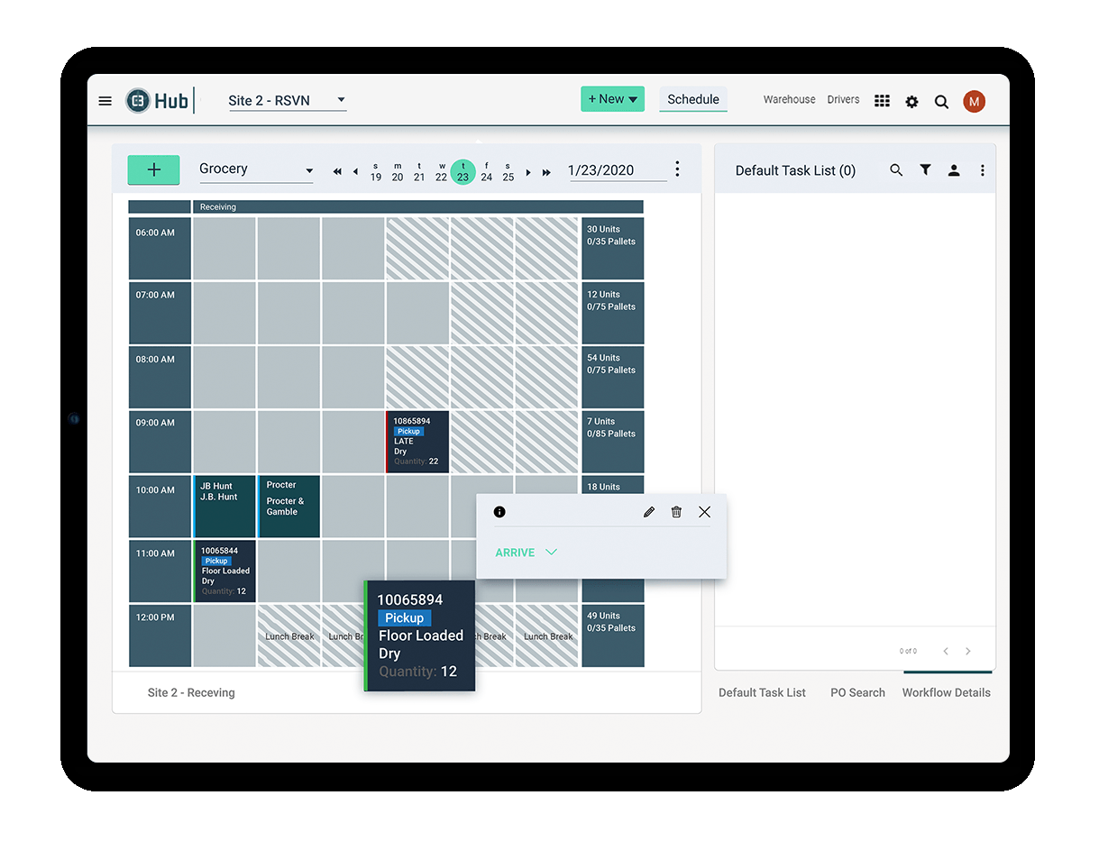
Task: Select Tuesday 21 in date strip
Action: tap(419, 171)
